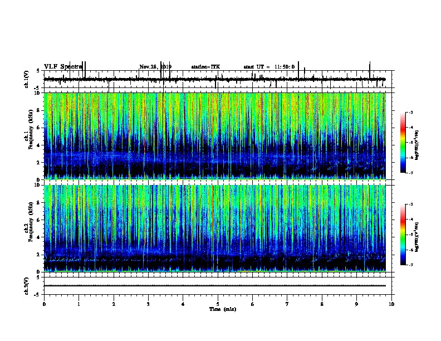Select the date text "Nov.28, 2019"
This screenshot has height=341, width=441.
[155, 67]
